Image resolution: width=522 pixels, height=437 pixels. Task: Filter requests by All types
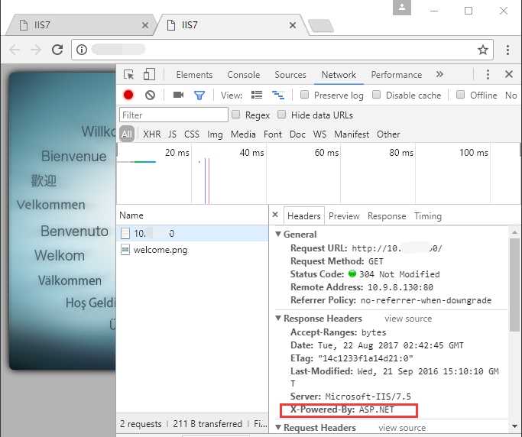(x=127, y=134)
